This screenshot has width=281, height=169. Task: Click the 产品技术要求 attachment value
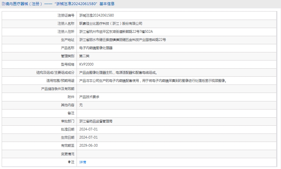point(89,97)
